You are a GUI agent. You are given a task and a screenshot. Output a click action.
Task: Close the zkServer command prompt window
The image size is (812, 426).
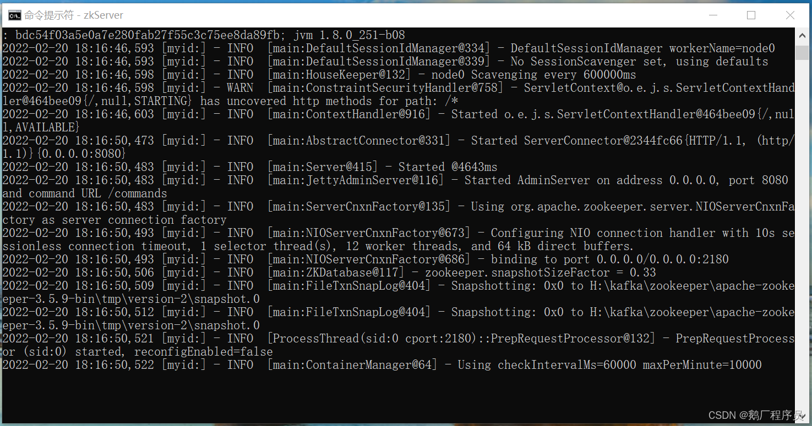[790, 15]
